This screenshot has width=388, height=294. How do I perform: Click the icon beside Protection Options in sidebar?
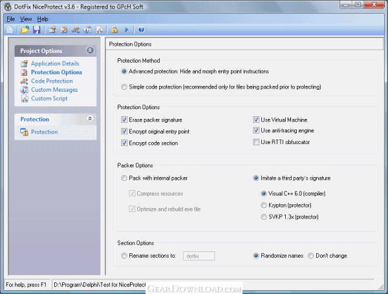[25, 72]
